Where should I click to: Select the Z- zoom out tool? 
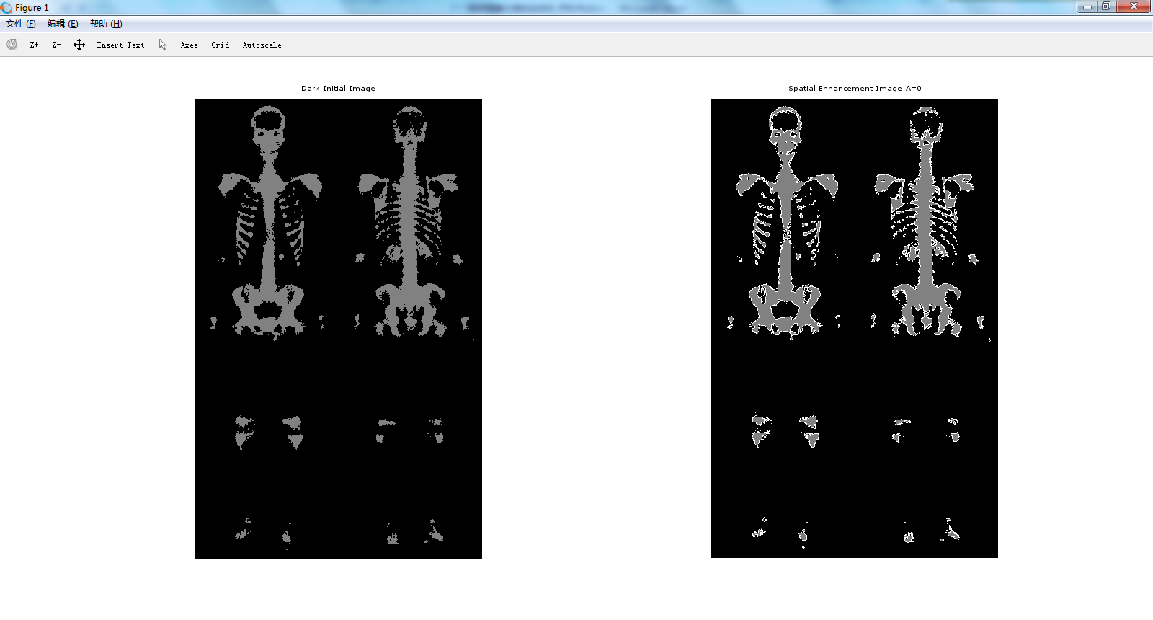click(x=56, y=45)
